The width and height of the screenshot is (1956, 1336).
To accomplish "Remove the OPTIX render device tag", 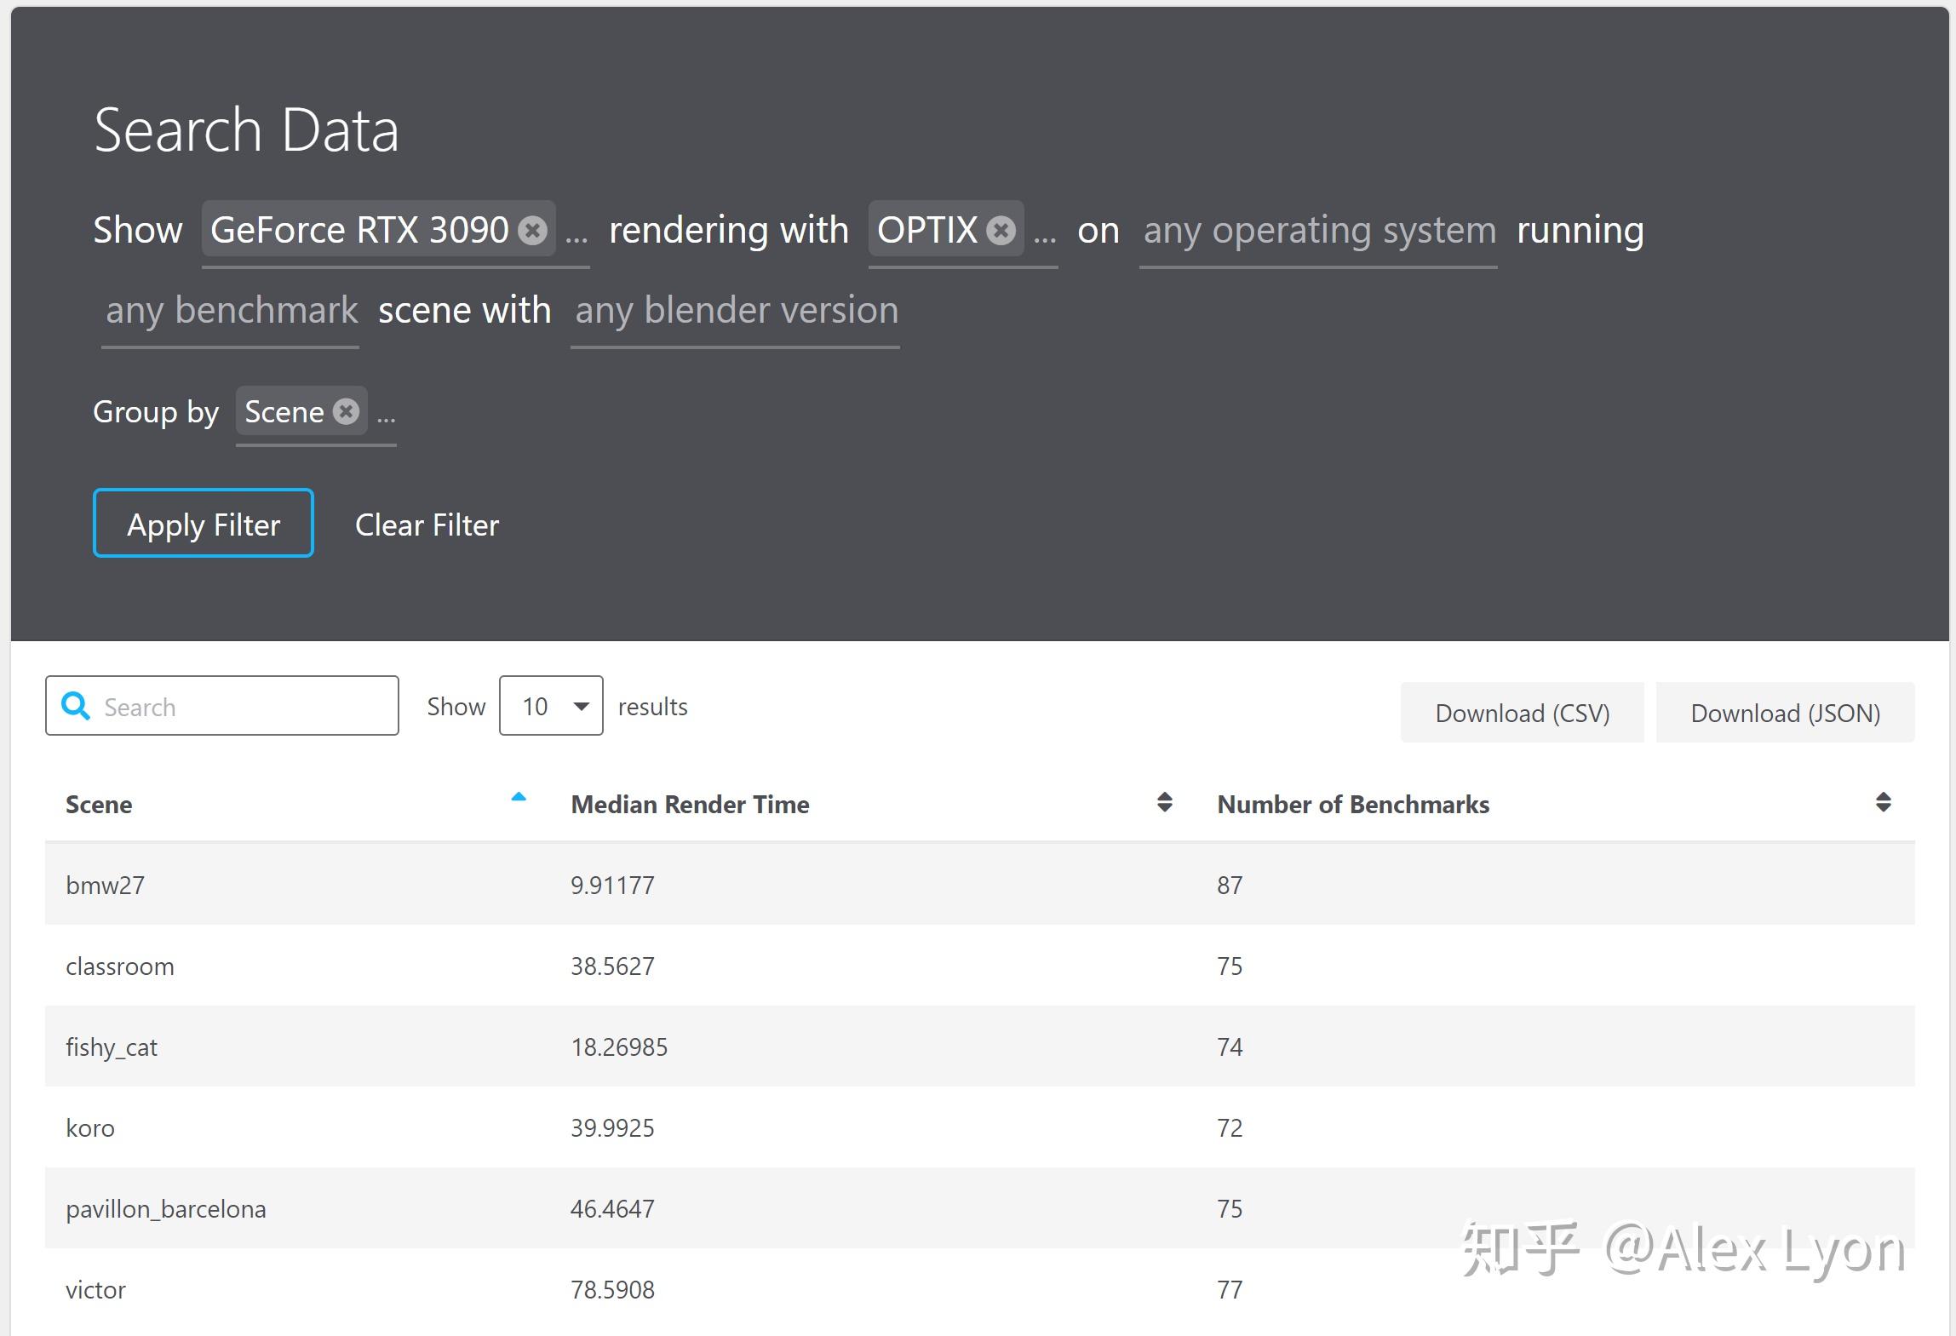I will (x=1001, y=230).
